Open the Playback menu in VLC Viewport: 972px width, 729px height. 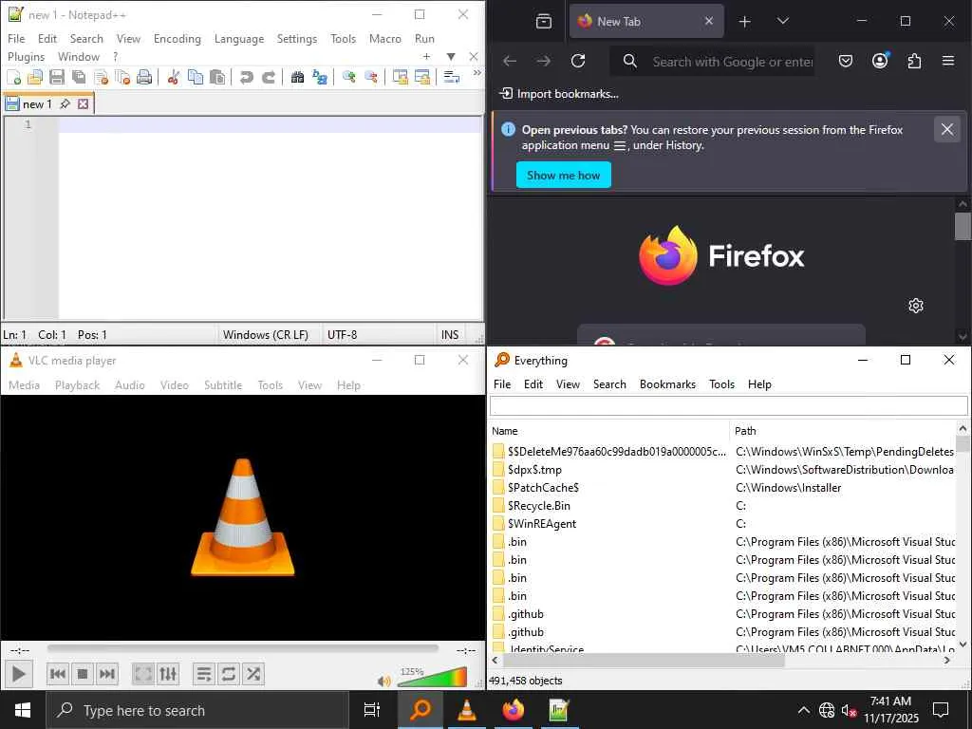click(x=77, y=385)
